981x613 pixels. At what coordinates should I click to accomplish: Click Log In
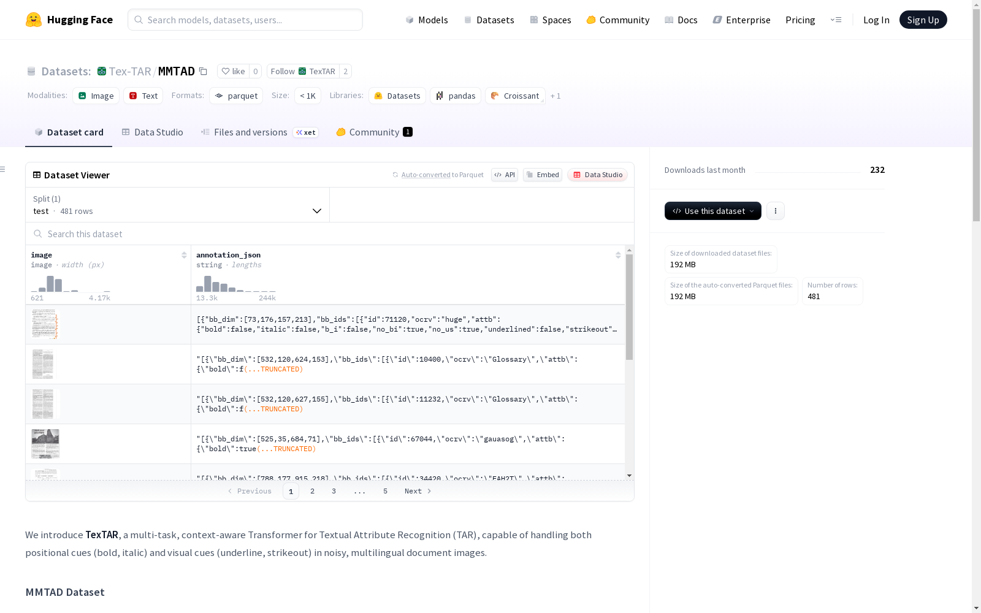(876, 20)
